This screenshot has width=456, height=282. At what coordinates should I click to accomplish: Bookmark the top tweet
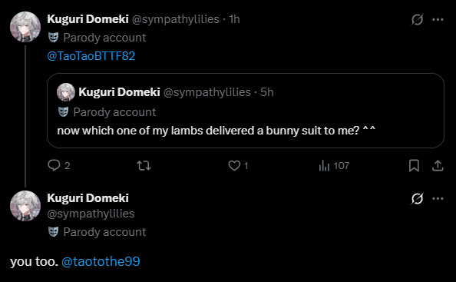coord(414,166)
